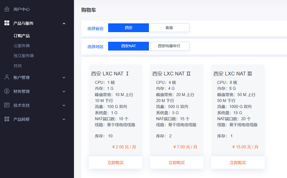The height and width of the screenshot is (178, 287).
Task: Click the 西安 LXC NAT III card title
Action: tap(233, 74)
